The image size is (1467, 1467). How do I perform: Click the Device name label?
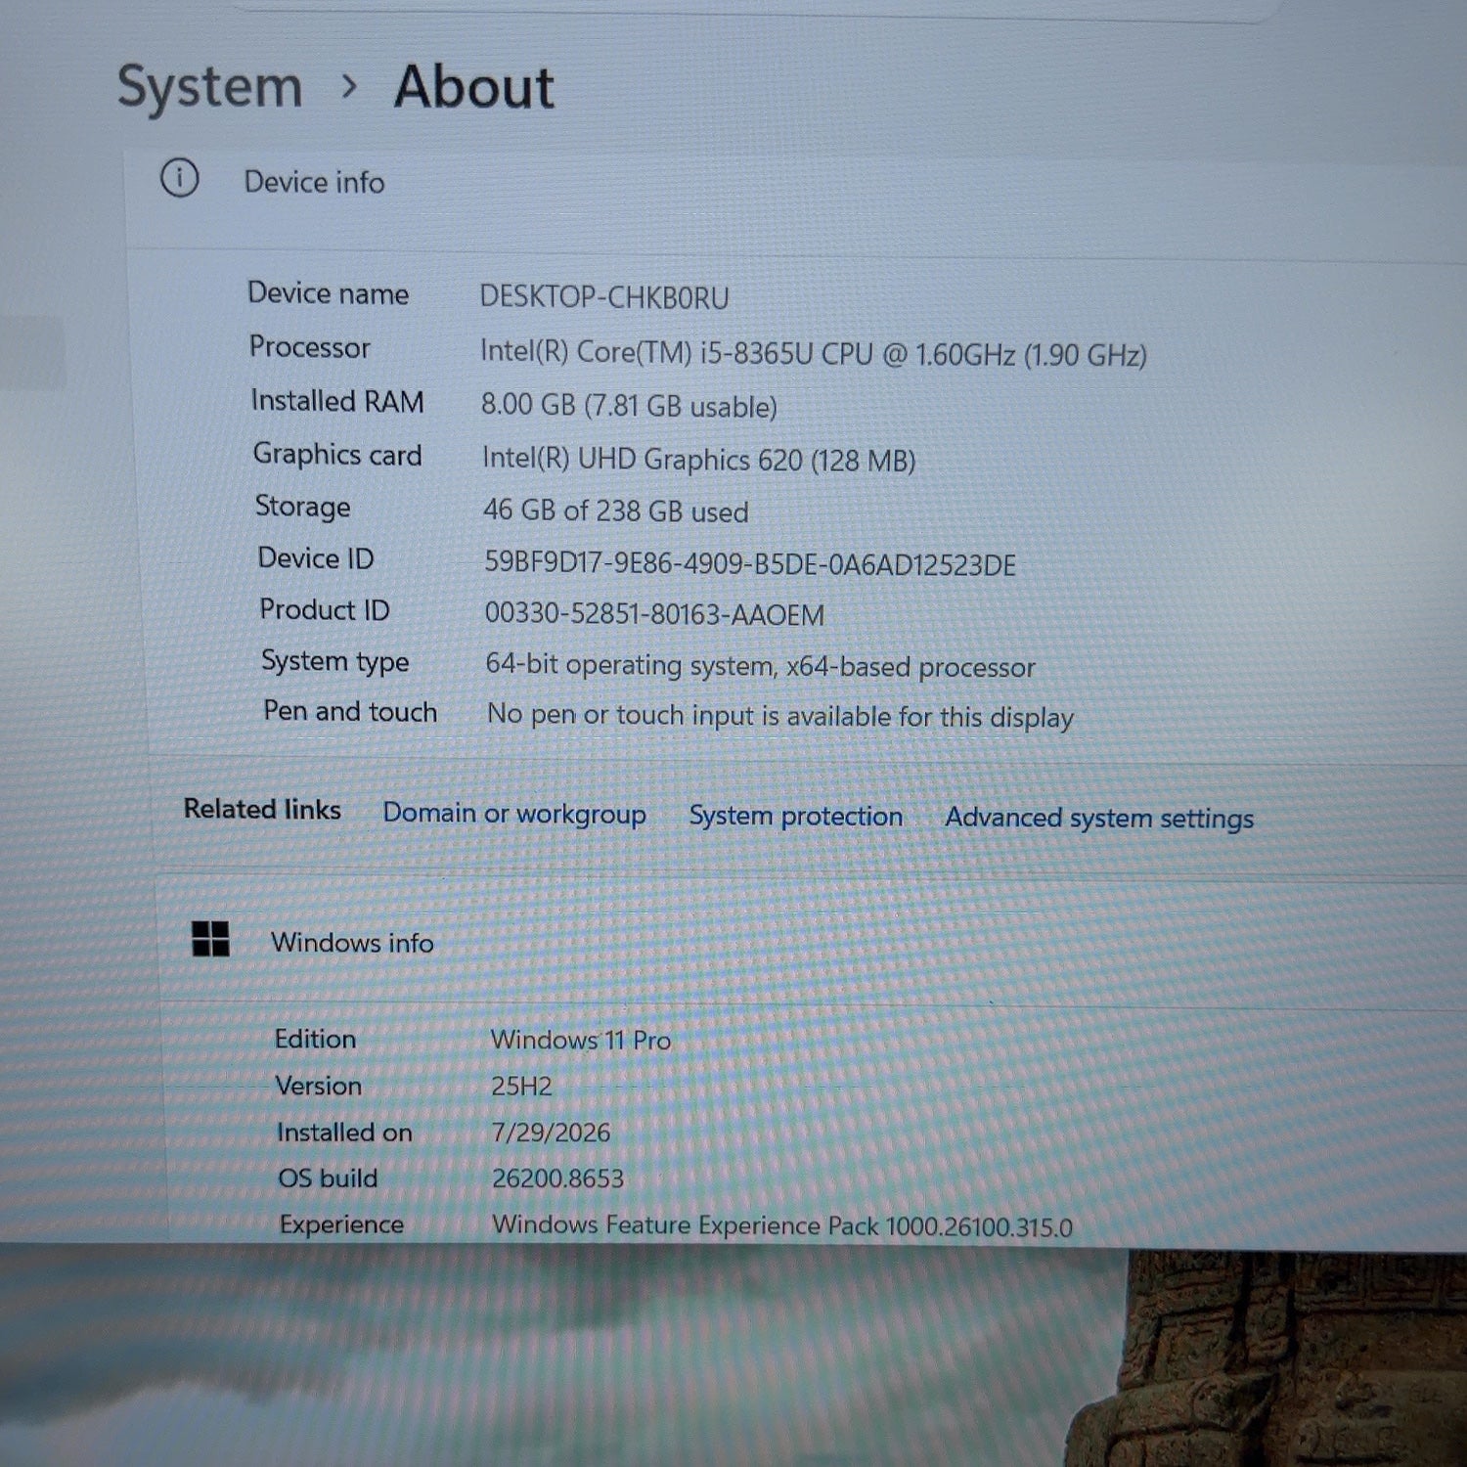click(x=329, y=293)
